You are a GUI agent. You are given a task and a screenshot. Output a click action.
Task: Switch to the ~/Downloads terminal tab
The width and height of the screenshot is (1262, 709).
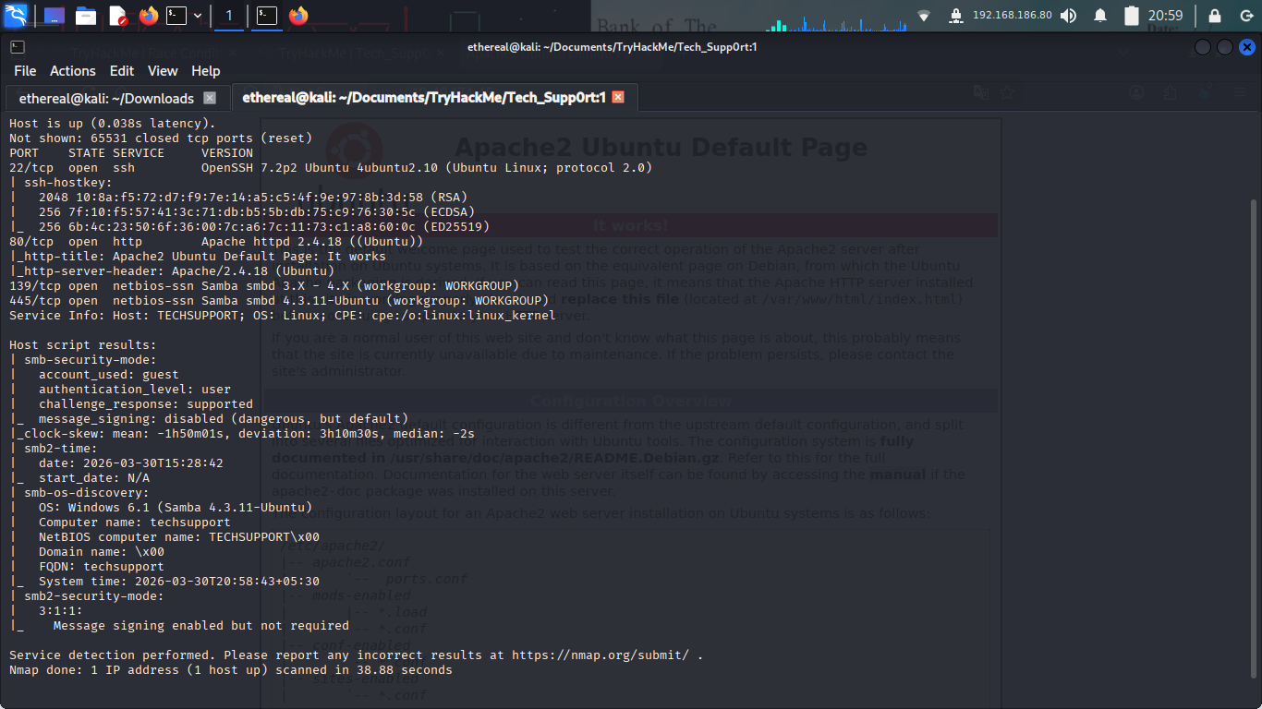(106, 98)
